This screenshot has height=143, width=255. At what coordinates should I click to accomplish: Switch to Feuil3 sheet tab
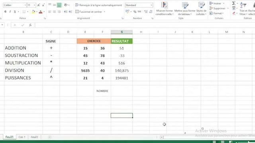[x=34, y=137]
